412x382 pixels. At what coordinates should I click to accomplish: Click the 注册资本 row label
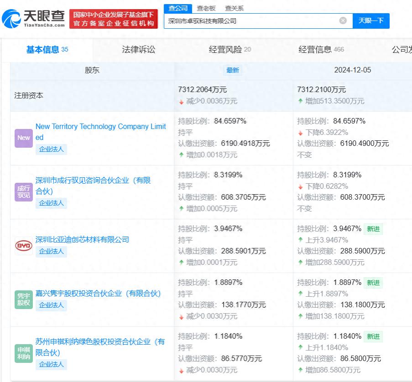pos(29,95)
